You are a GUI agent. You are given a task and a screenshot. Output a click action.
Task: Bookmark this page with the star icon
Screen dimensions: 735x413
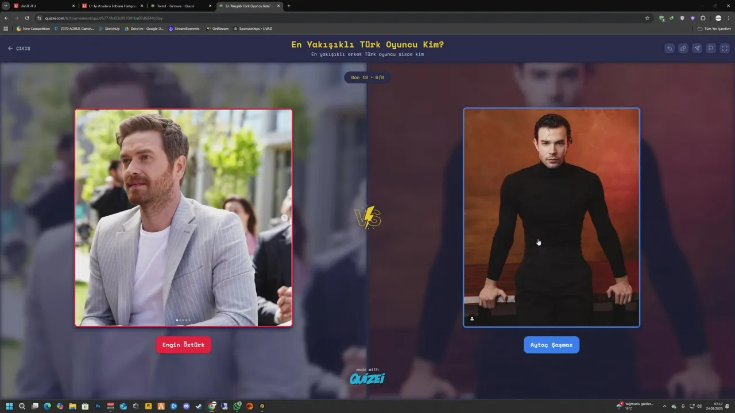[647, 18]
